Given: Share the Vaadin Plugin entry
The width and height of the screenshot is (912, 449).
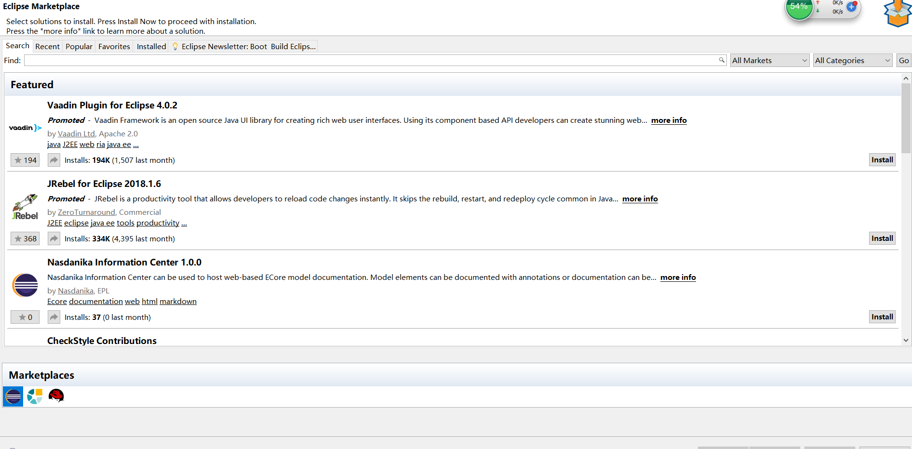Looking at the screenshot, I should tap(54, 160).
